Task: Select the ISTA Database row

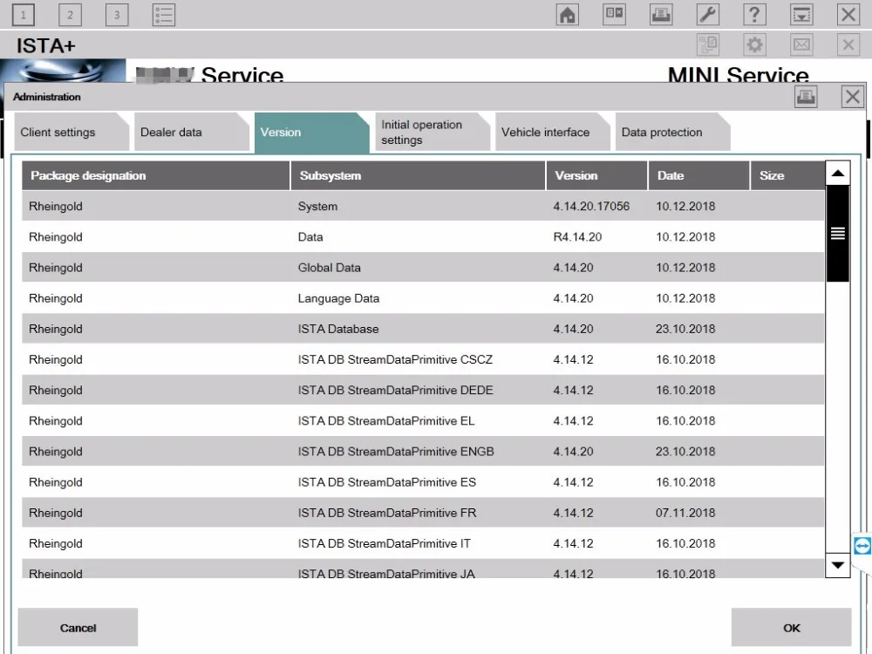Action: (x=423, y=329)
